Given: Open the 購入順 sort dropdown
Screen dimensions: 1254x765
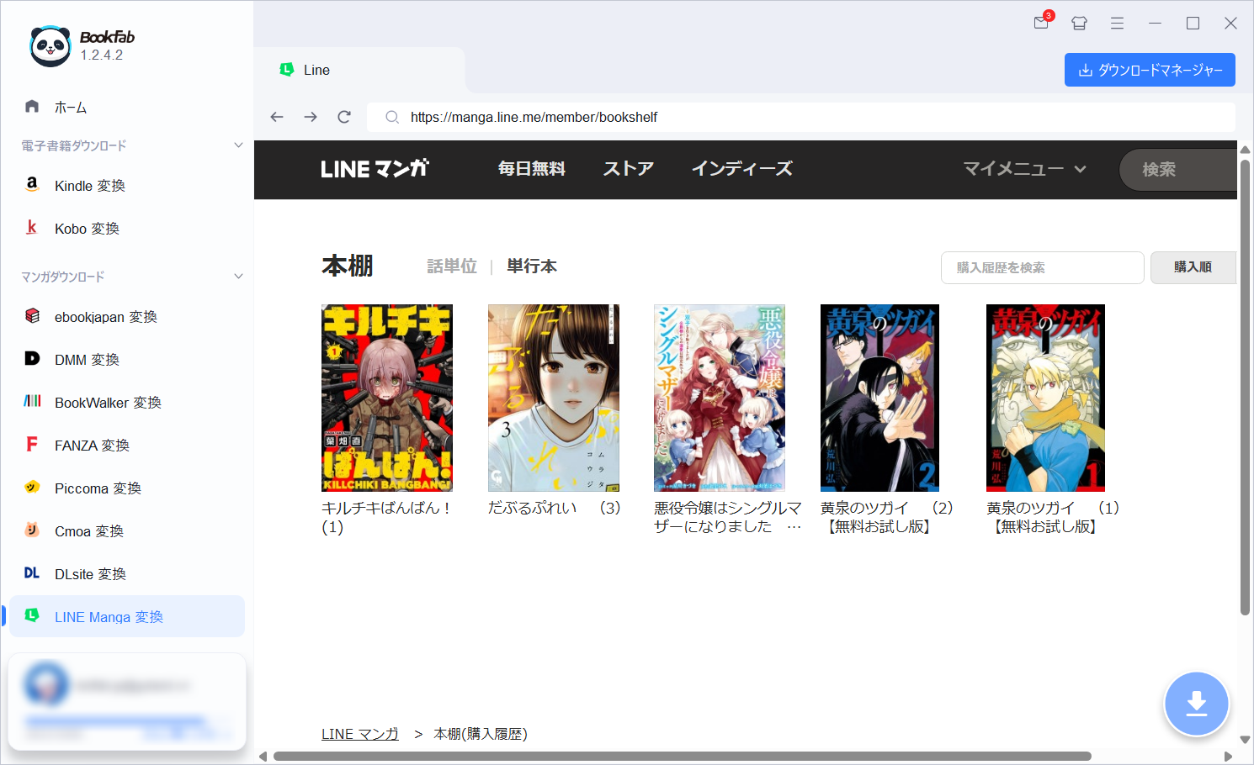Looking at the screenshot, I should [x=1193, y=267].
